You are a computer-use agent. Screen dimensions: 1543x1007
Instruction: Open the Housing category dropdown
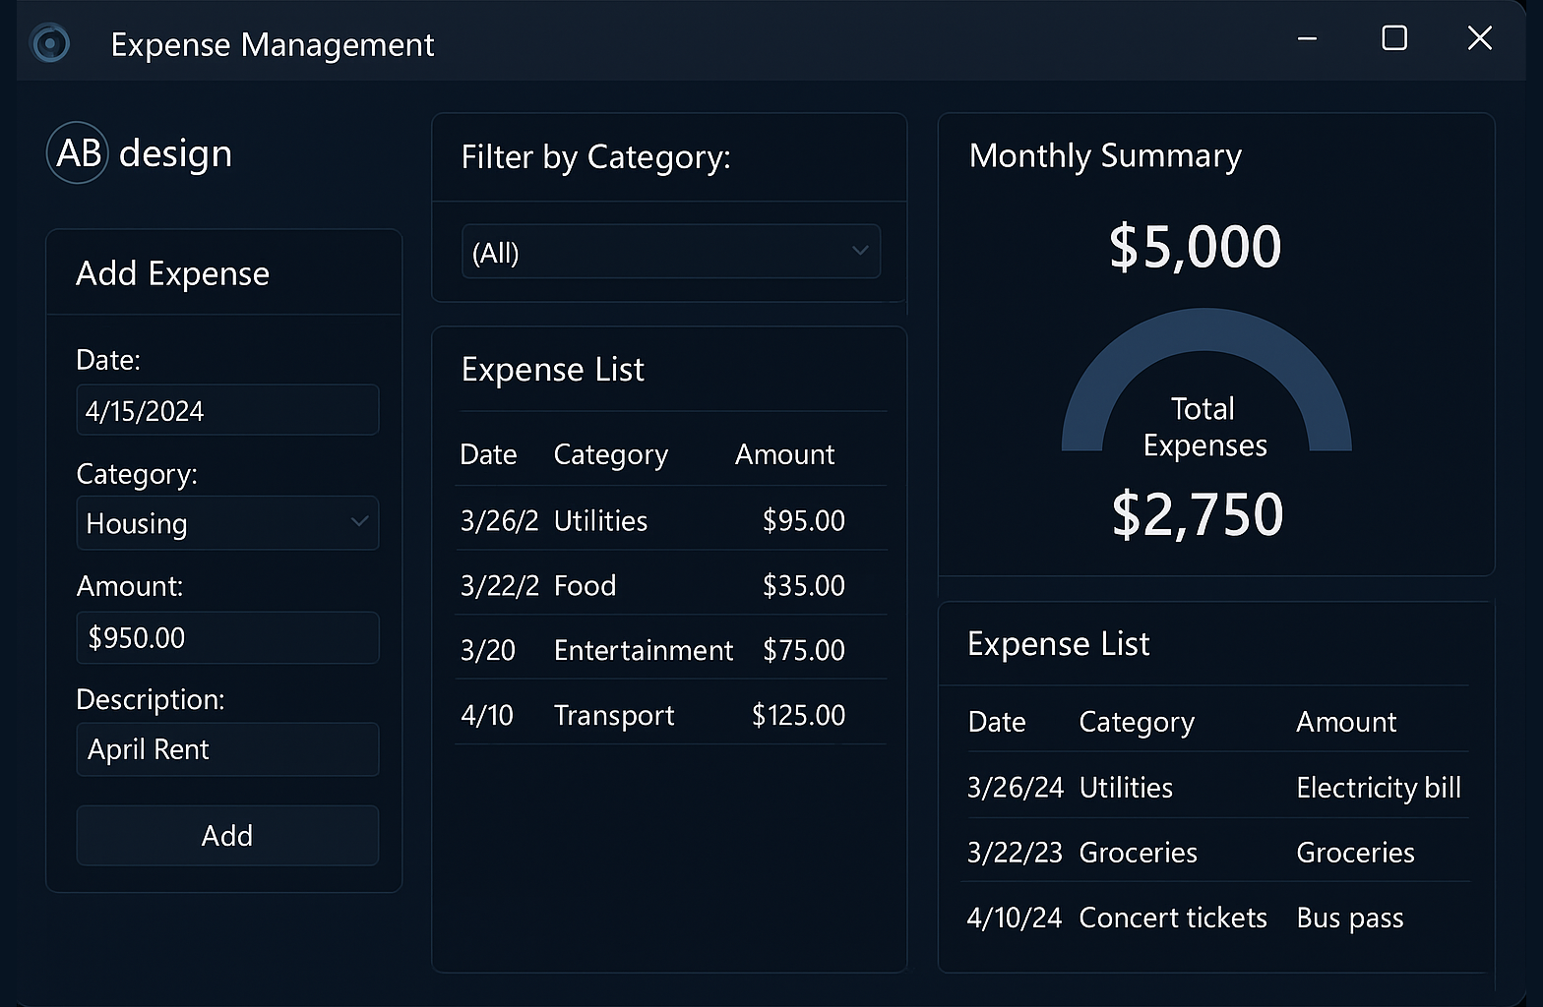pos(227,523)
